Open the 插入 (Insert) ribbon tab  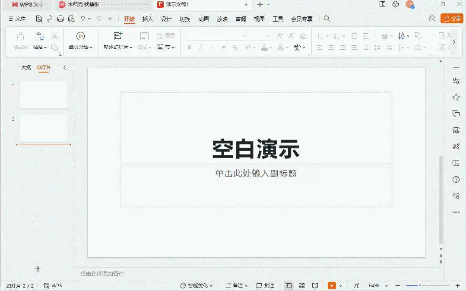[x=148, y=19]
